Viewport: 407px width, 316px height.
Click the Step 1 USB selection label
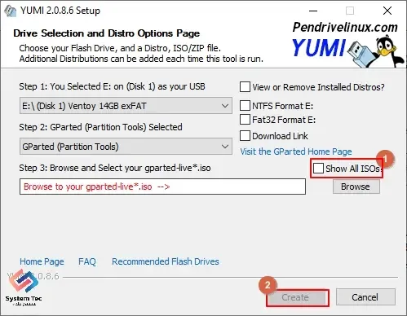pyautogui.click(x=112, y=86)
